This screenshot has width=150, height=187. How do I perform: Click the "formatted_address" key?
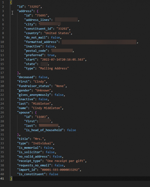click(41, 42)
